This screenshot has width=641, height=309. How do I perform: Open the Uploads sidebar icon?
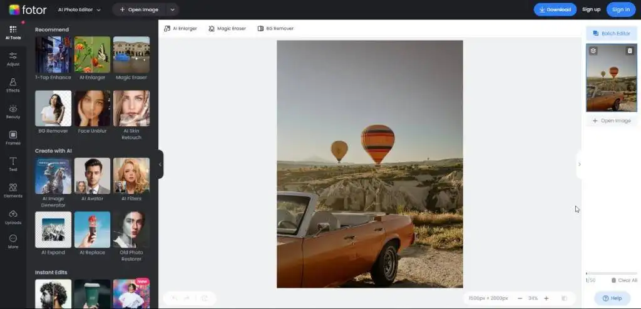(x=13, y=217)
